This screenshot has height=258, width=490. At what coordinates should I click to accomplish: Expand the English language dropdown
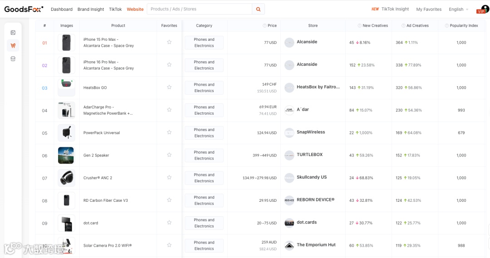[458, 9]
